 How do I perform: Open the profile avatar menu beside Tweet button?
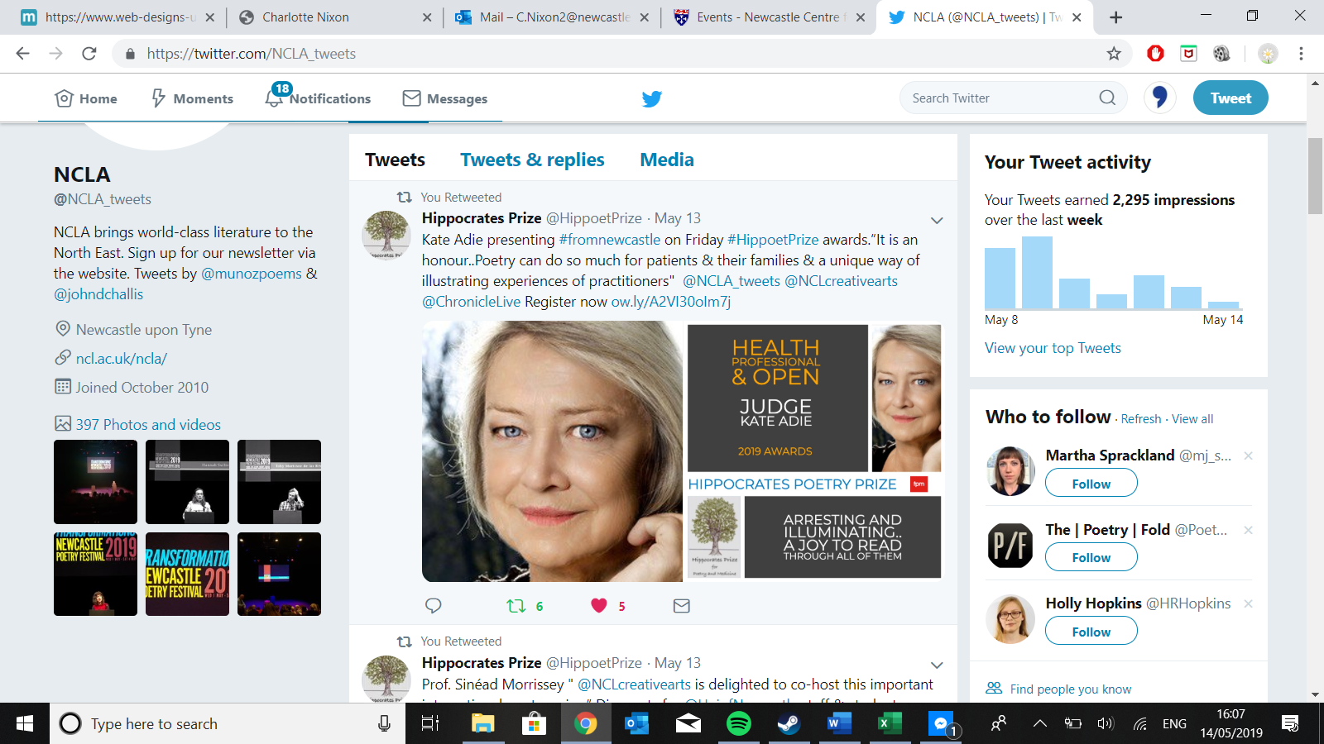click(1159, 98)
